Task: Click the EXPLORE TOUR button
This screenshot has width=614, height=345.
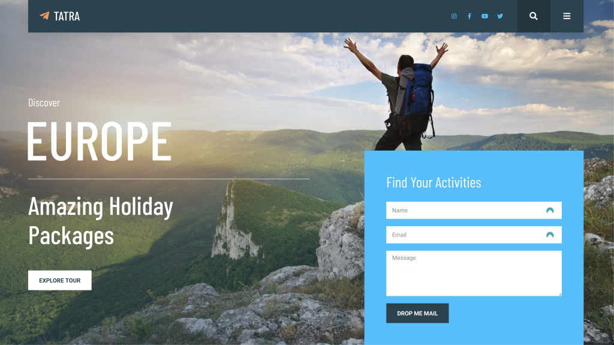Action: click(59, 280)
